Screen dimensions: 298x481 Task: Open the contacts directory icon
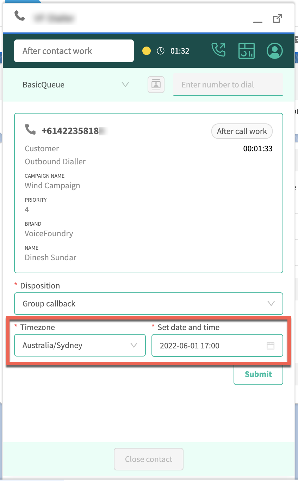(x=156, y=85)
